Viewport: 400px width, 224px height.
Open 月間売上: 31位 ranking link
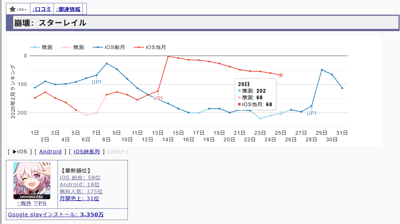[x=79, y=198]
